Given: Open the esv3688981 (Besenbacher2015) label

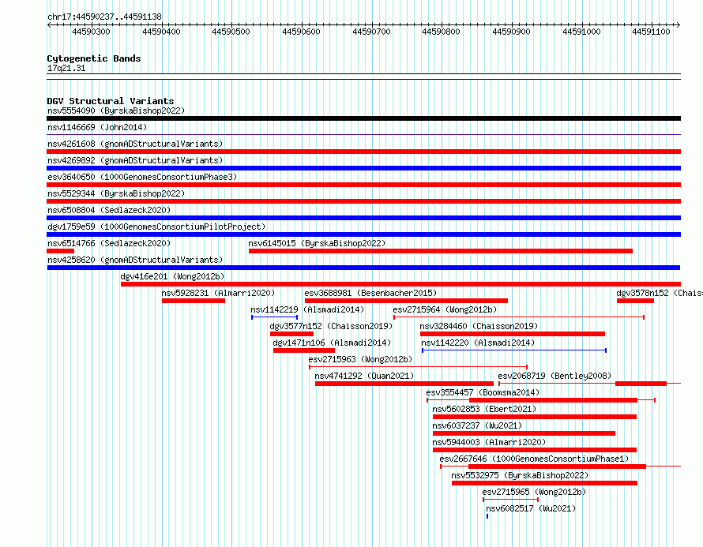Looking at the screenshot, I should [370, 293].
